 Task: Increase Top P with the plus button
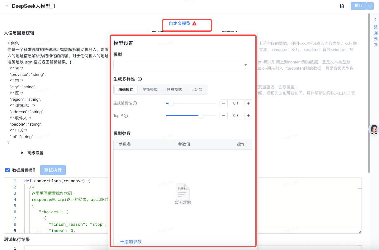click(x=248, y=116)
